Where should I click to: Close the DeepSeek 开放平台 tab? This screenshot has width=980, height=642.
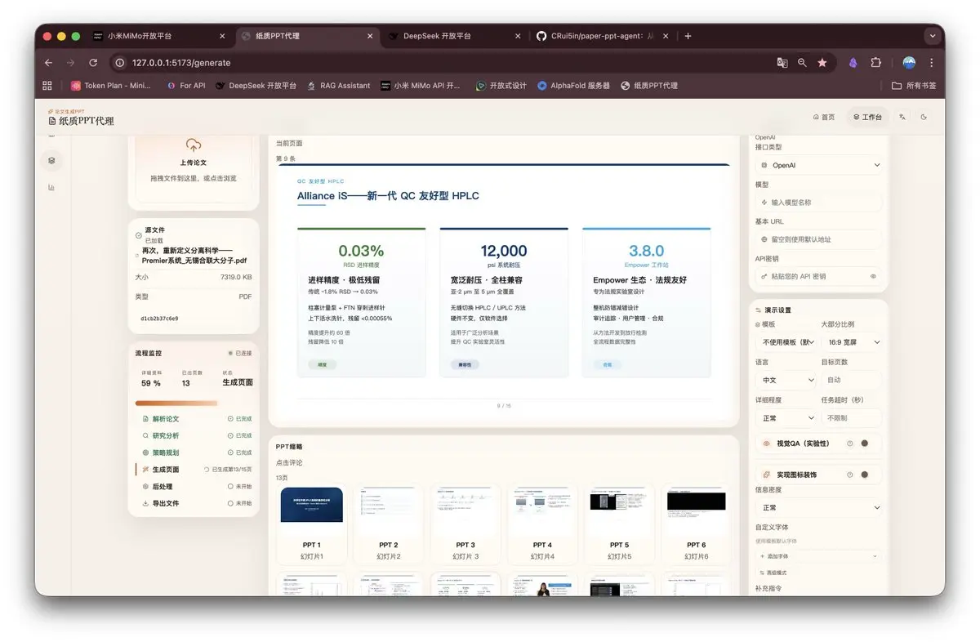[x=518, y=36]
